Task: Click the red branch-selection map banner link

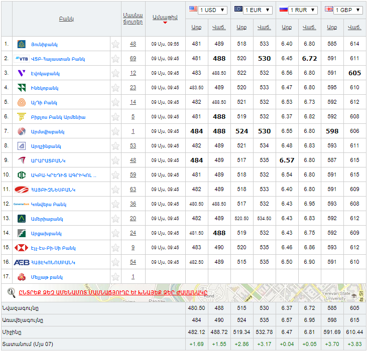Action: coord(113,292)
